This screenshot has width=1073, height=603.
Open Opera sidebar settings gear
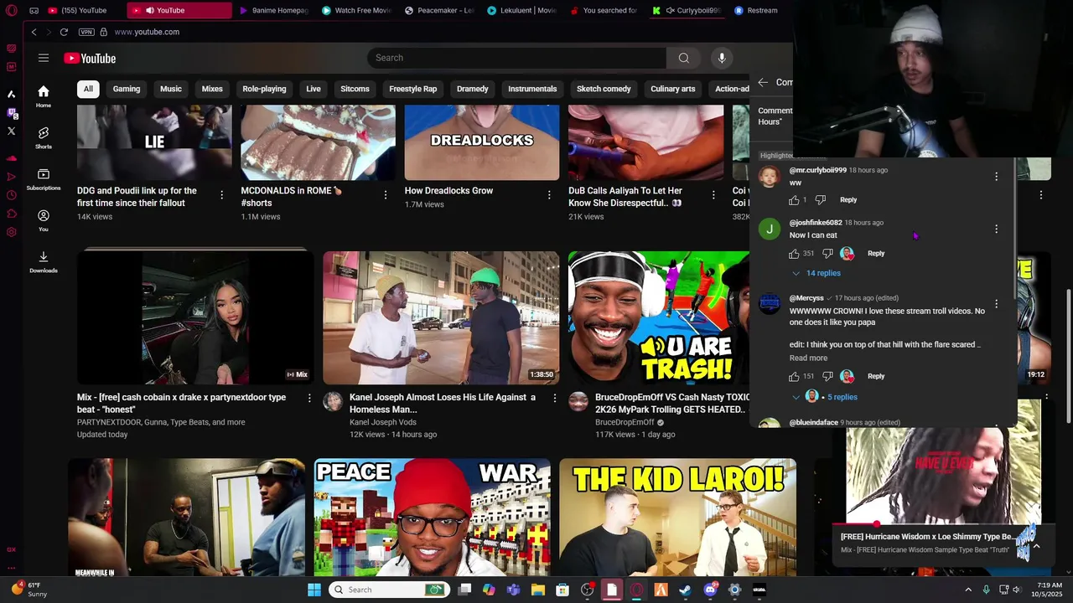[12, 232]
